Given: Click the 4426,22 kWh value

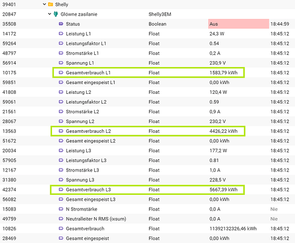Looking at the screenshot, I should pyautogui.click(x=224, y=131).
